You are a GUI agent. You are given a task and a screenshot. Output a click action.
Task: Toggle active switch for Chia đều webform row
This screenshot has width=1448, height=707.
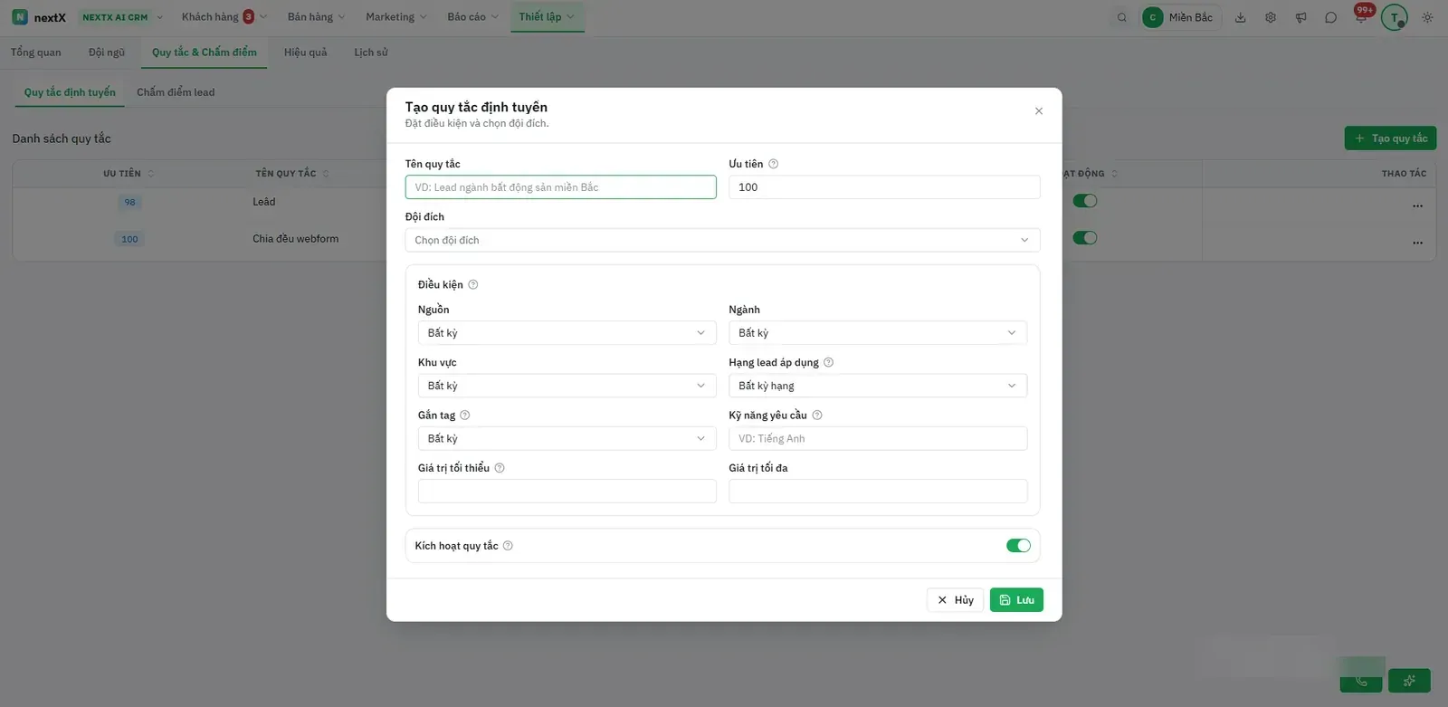click(1085, 238)
